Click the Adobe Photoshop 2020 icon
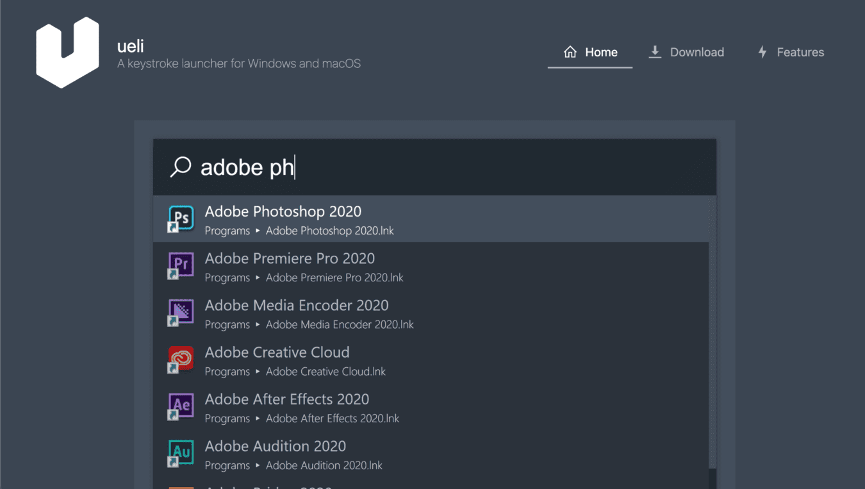 coord(181,218)
